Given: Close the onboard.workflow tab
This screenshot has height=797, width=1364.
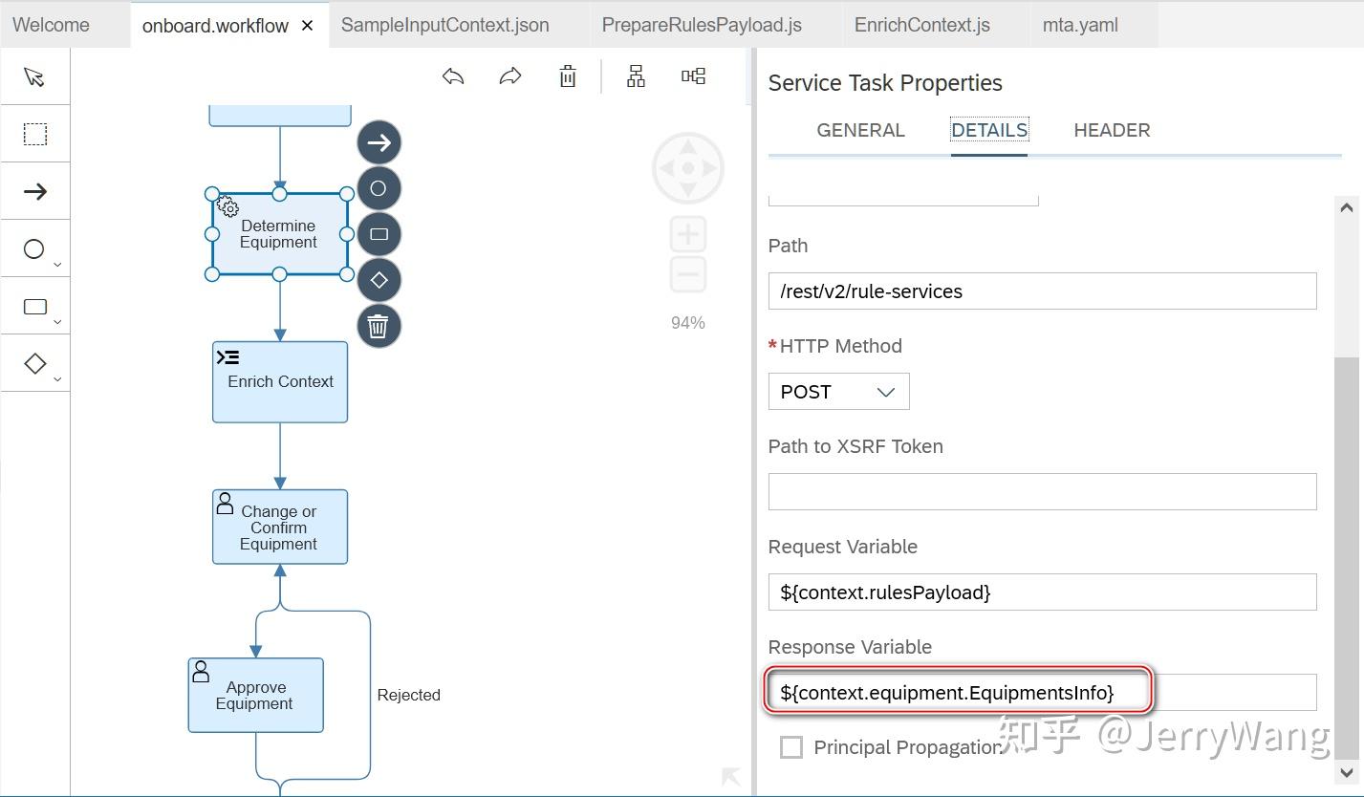Looking at the screenshot, I should tap(306, 26).
